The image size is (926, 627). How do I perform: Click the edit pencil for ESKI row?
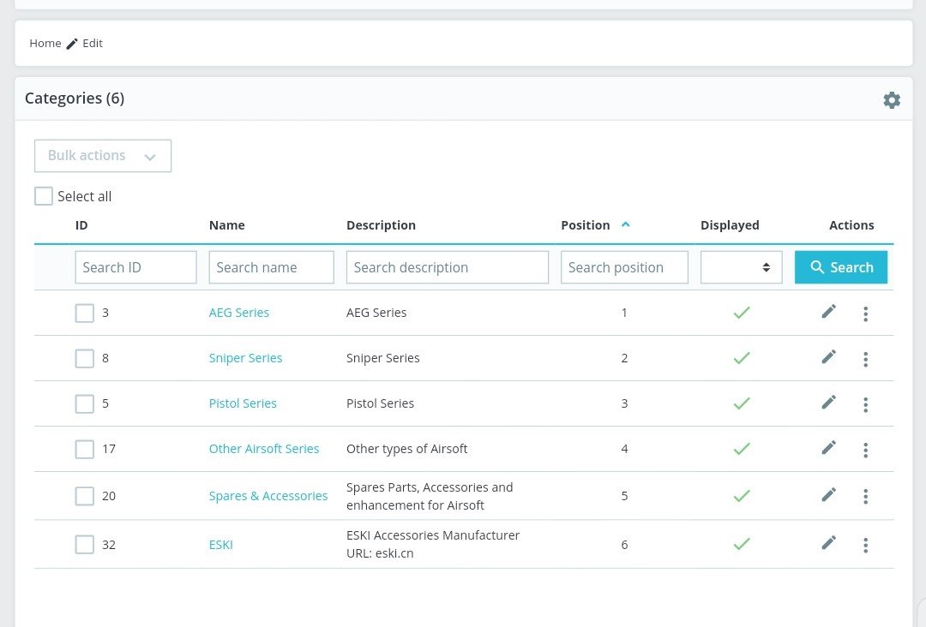tap(828, 542)
